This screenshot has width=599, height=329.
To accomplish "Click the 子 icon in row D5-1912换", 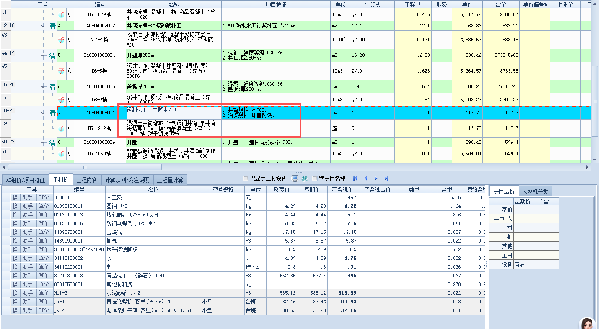I will [61, 129].
